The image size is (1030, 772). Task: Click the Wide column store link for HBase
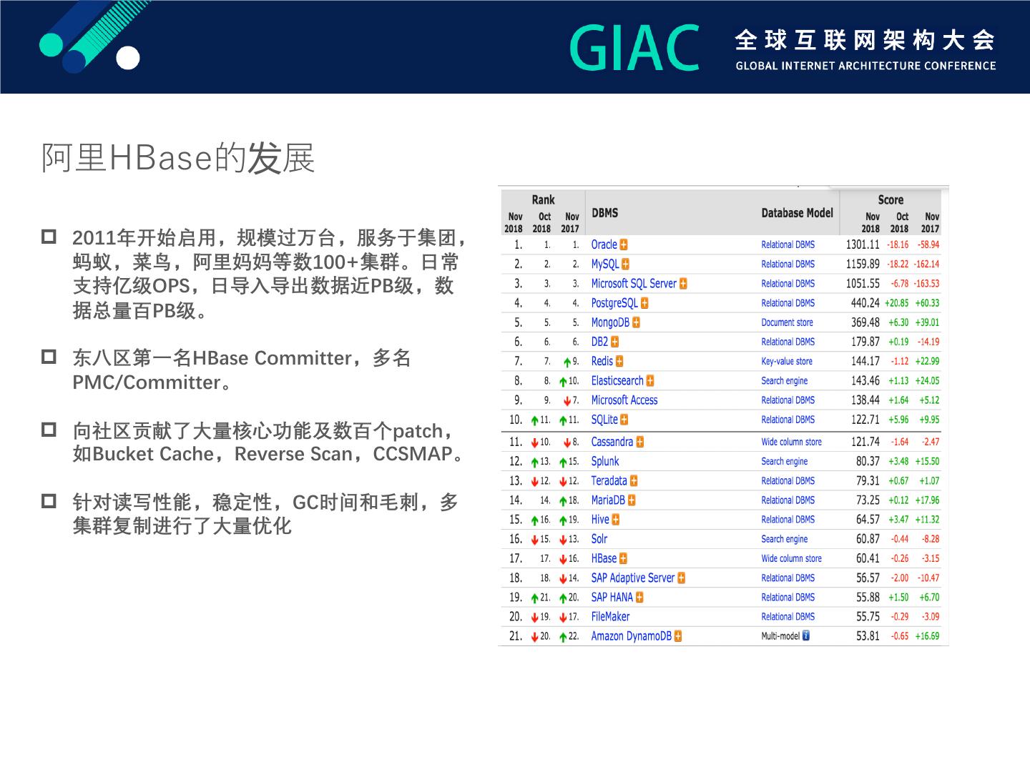pyautogui.click(x=791, y=558)
